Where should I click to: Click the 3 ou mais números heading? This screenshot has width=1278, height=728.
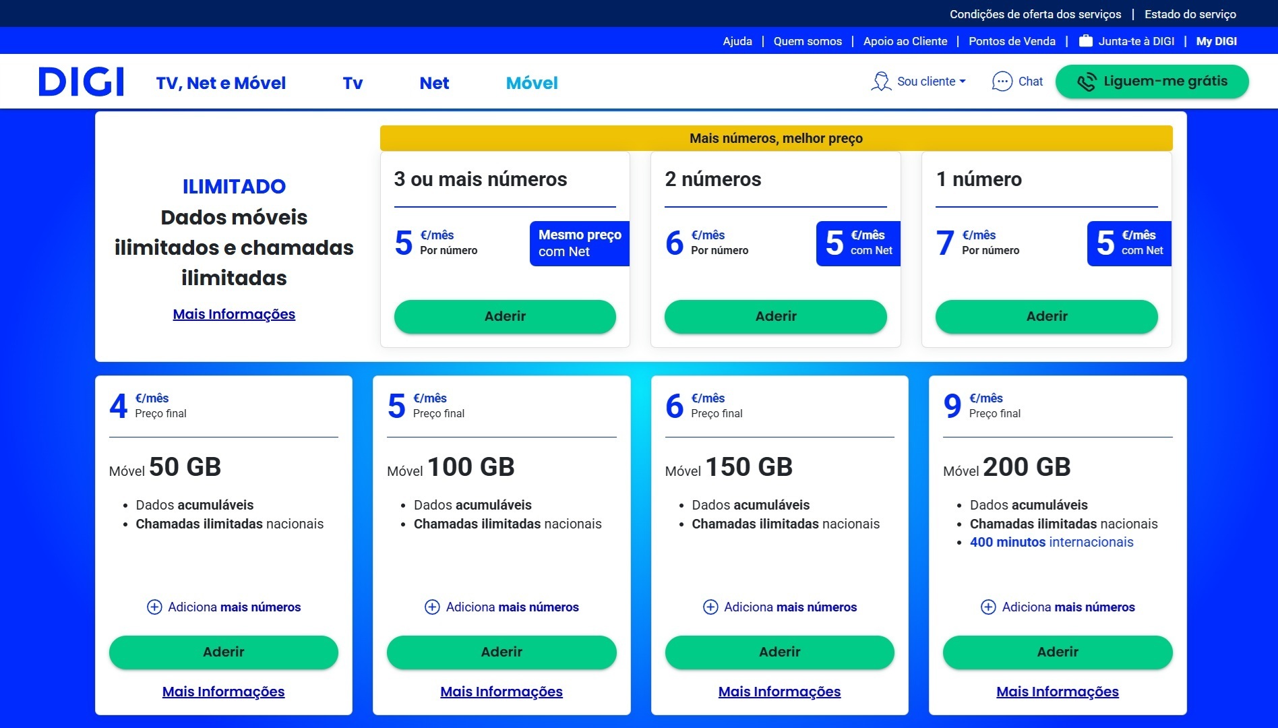(x=481, y=179)
